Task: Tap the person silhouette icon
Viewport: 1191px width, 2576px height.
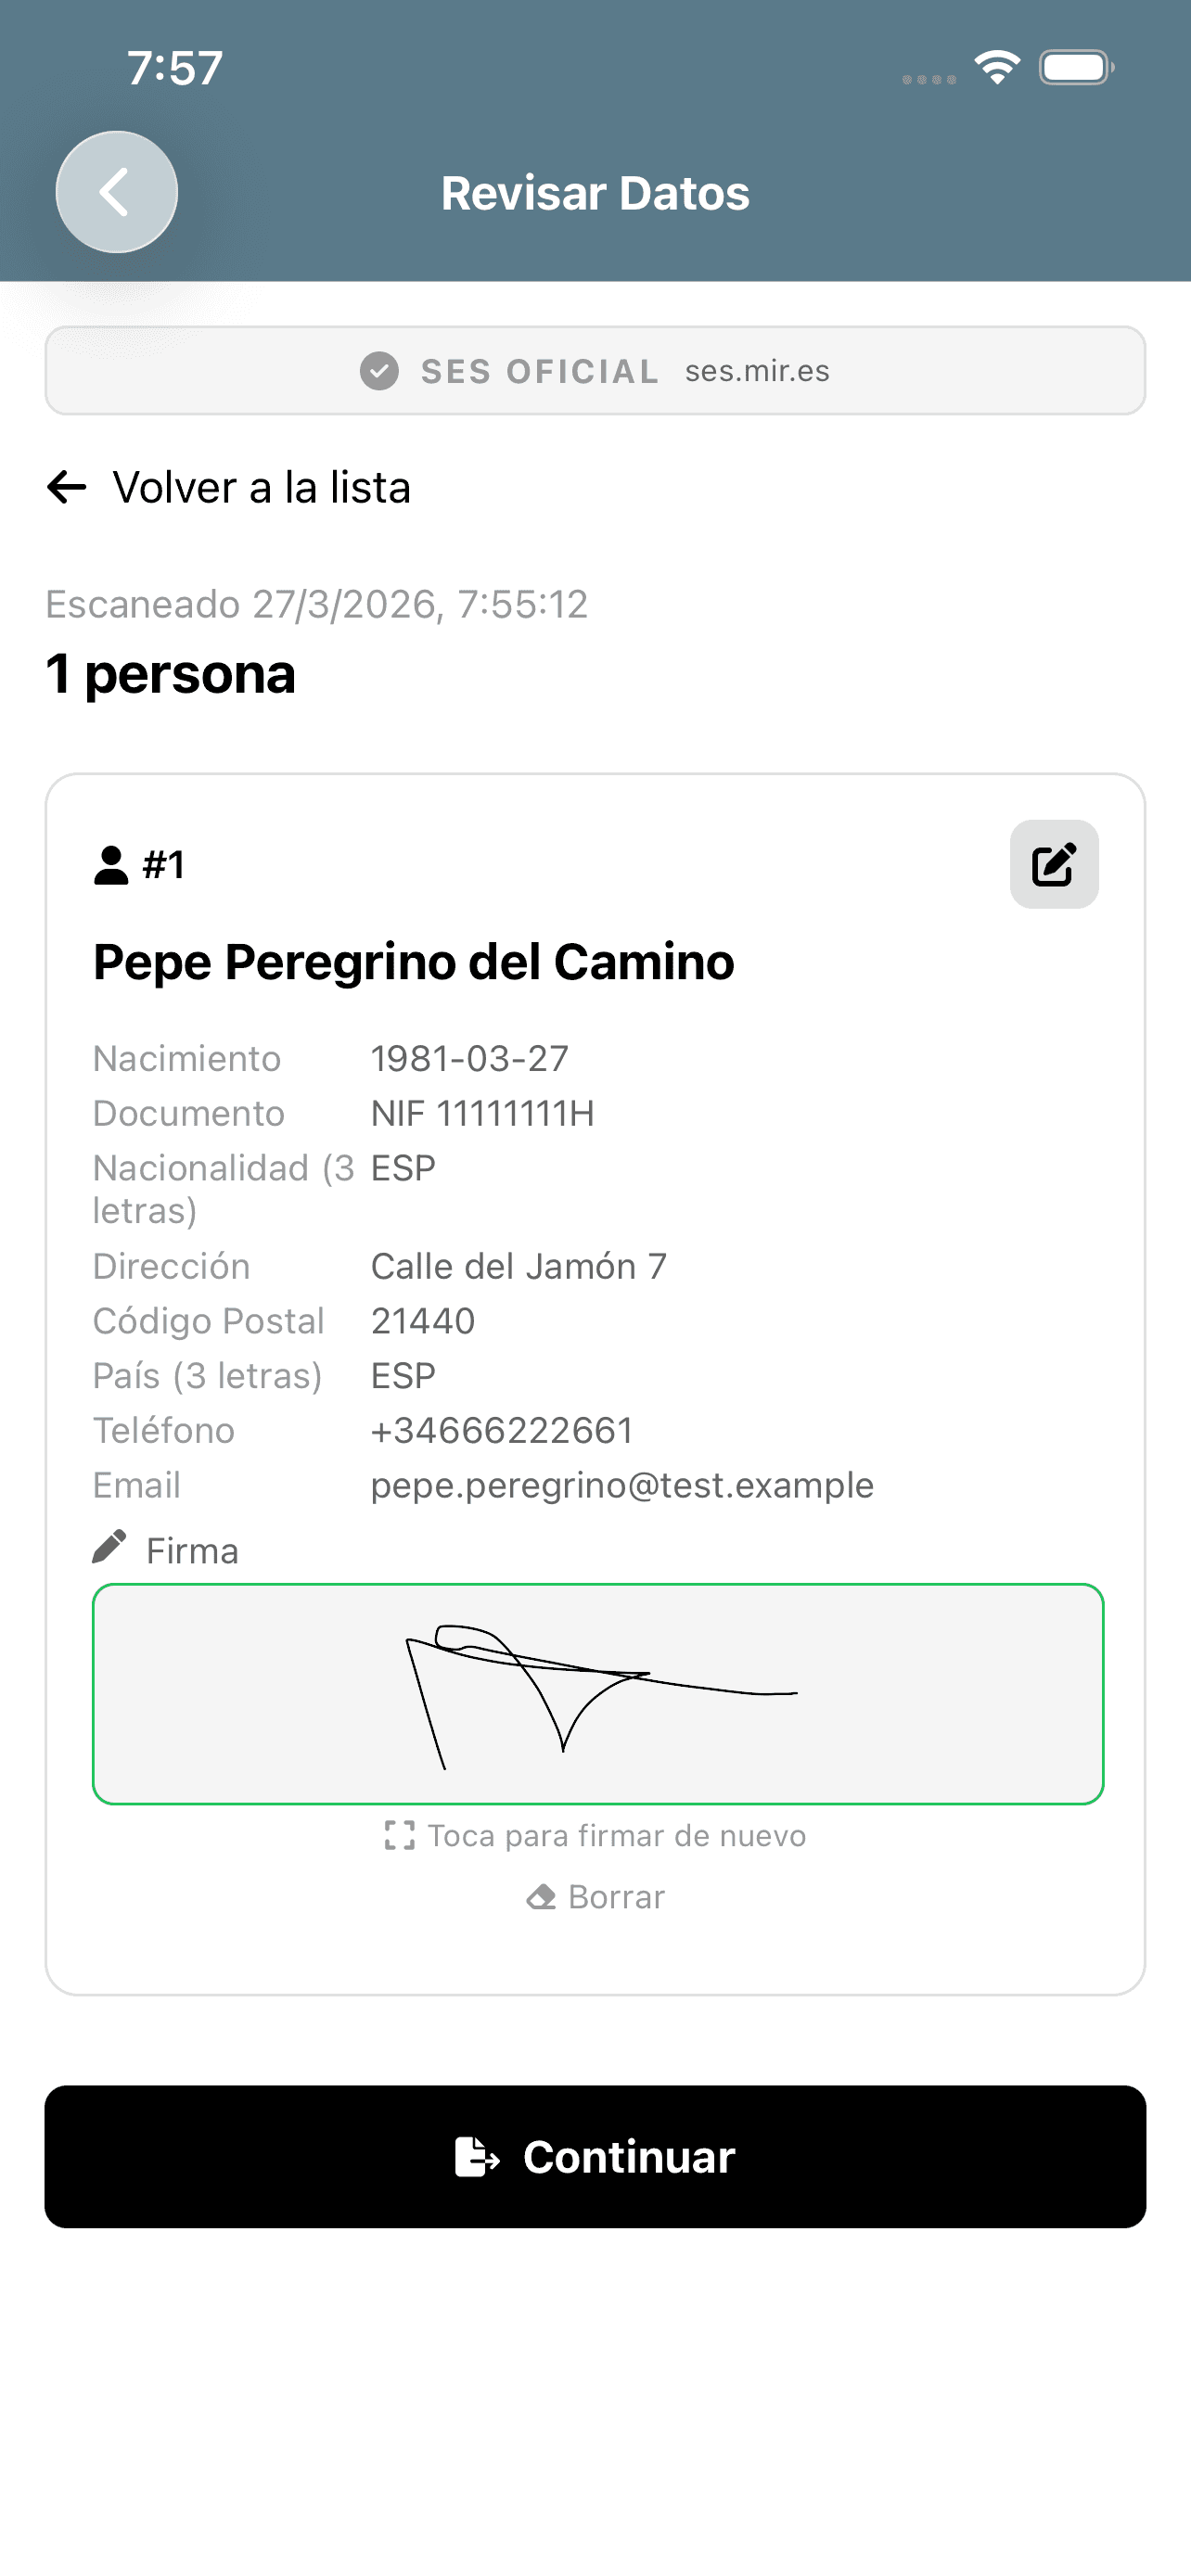Action: (x=111, y=865)
